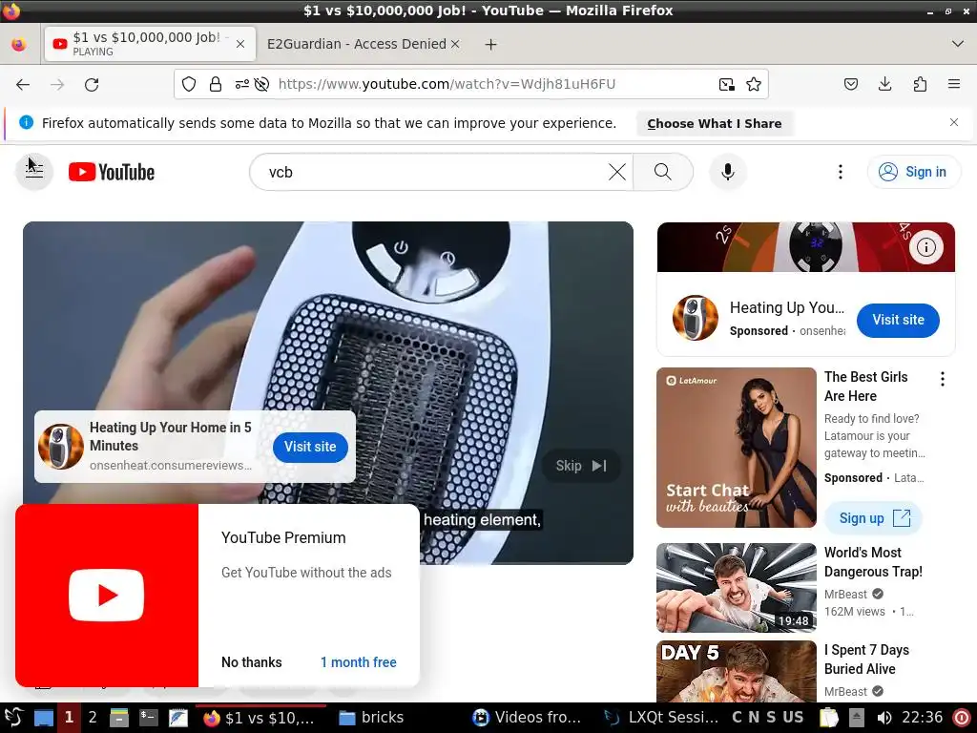
Task: Open Firefox extensions puzzle icon
Action: 920,84
